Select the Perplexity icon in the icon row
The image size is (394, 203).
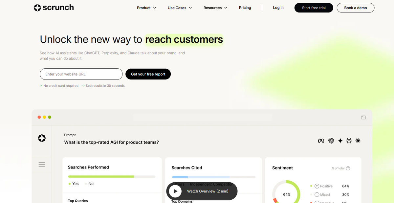click(x=349, y=141)
